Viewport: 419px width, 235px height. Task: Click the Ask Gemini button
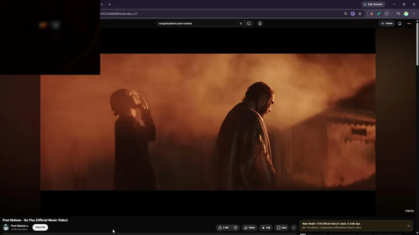pyautogui.click(x=373, y=4)
